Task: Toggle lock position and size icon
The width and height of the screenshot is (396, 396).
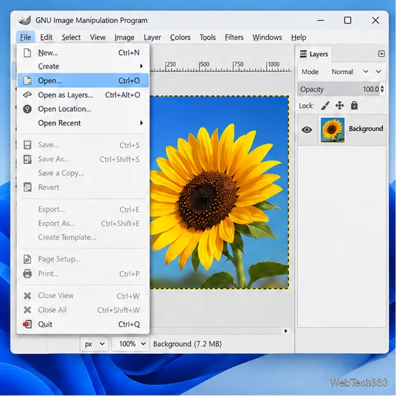Action: 339,105
